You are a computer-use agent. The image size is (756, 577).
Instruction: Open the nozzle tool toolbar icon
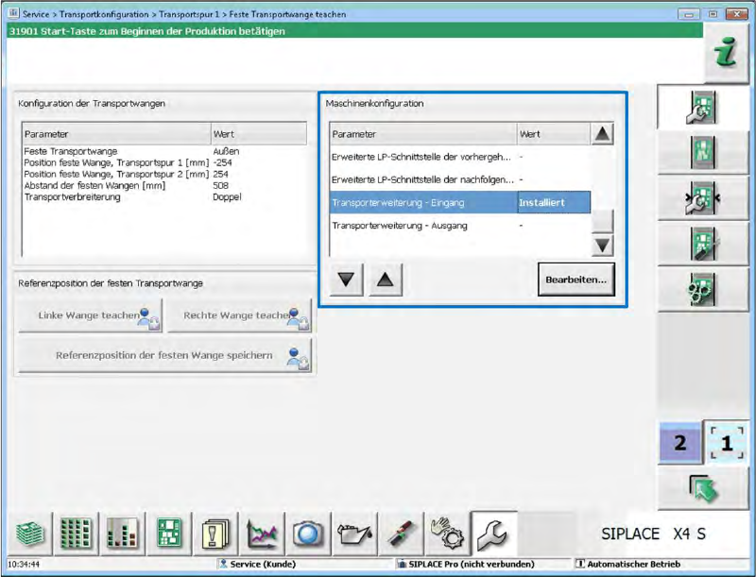[x=401, y=534]
